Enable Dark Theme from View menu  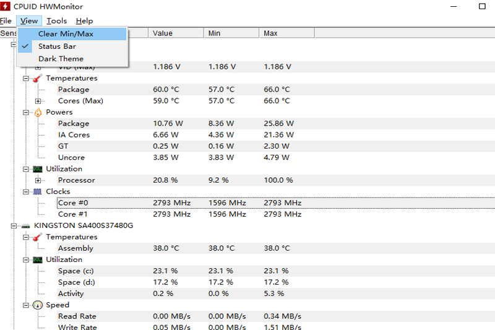(x=72, y=59)
